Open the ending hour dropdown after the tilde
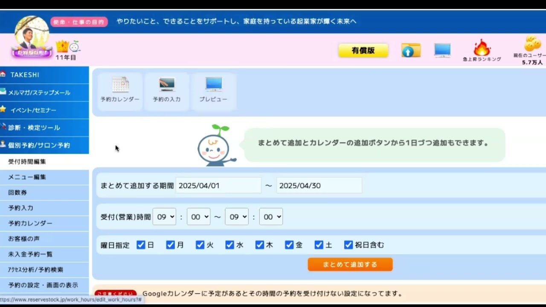Viewport: 546px width, 307px height. (x=237, y=217)
